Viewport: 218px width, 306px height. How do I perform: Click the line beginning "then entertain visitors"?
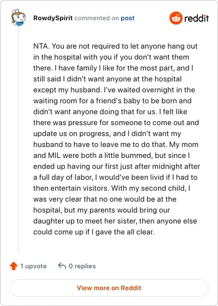point(112,189)
